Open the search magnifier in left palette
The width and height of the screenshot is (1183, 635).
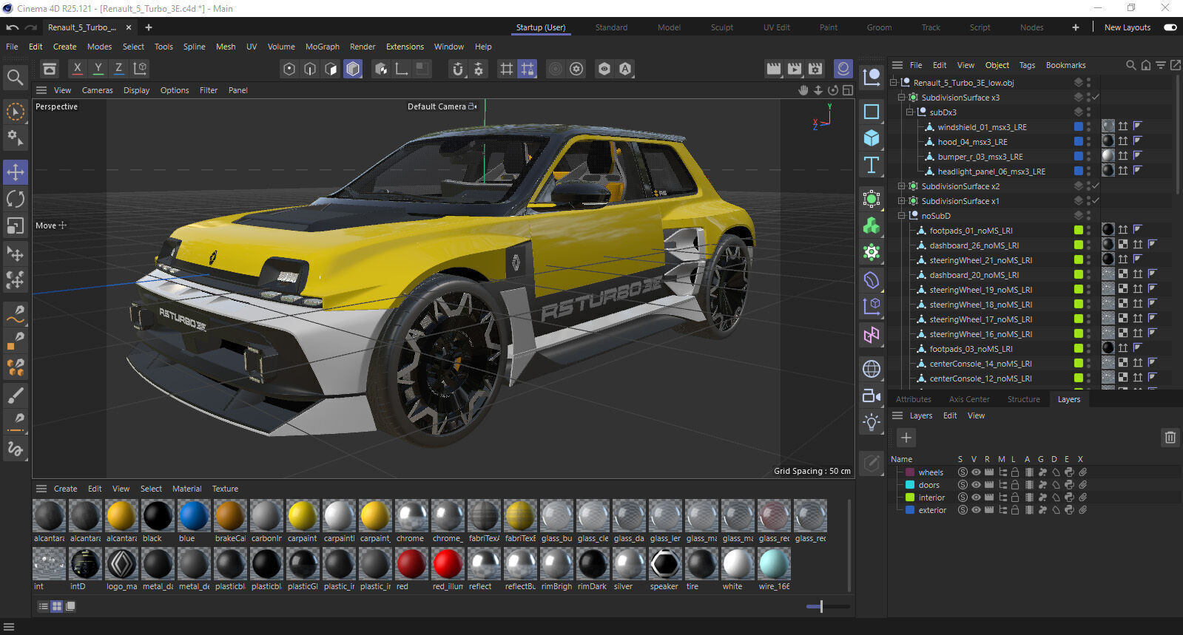[15, 77]
